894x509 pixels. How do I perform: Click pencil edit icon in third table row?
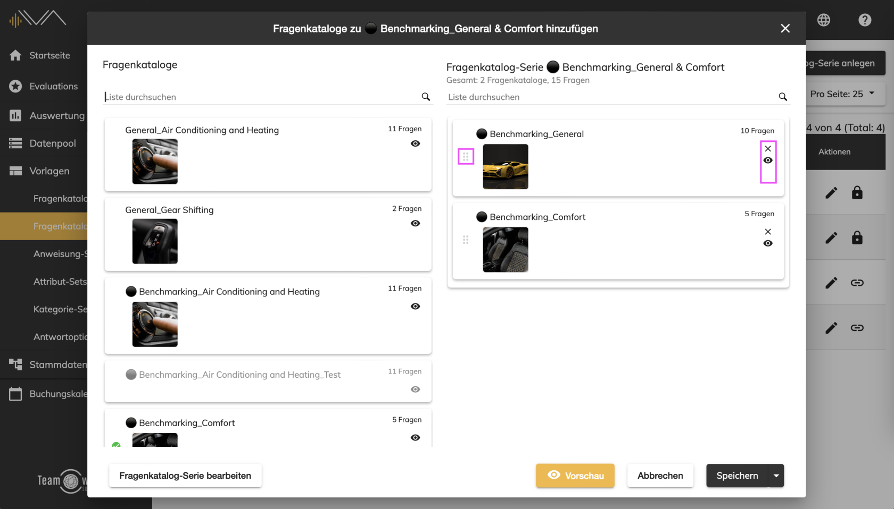tap(831, 283)
